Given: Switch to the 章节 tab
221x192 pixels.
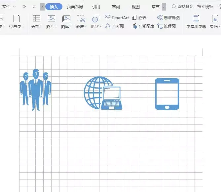Looking at the screenshot, I should coord(156,7).
